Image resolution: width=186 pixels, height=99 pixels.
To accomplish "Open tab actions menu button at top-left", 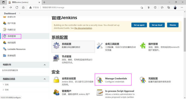I will [4, 2].
